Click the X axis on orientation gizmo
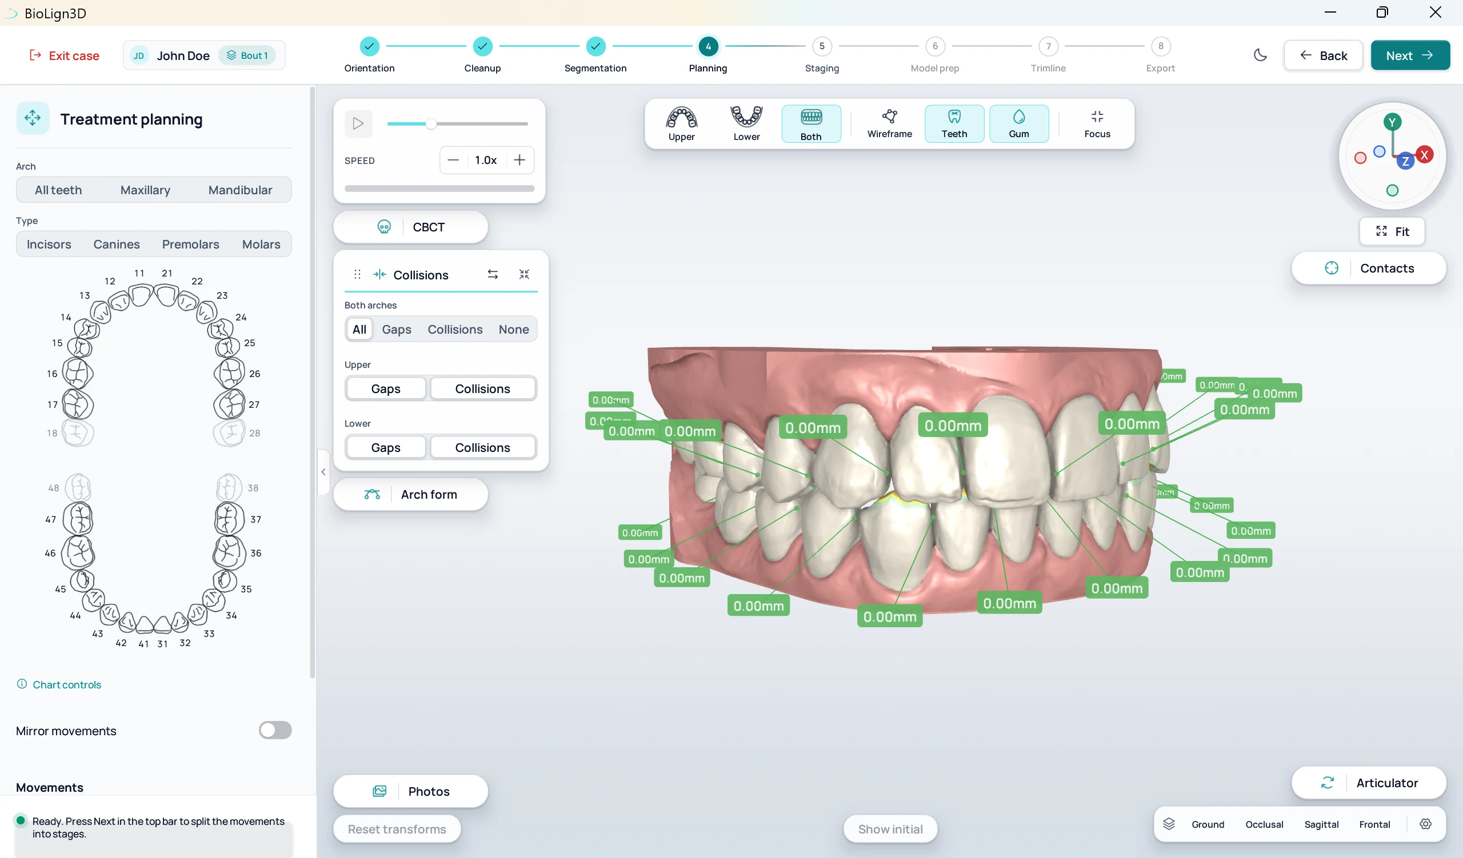The height and width of the screenshot is (858, 1463). (1424, 155)
